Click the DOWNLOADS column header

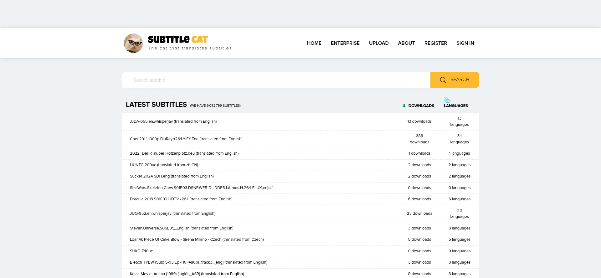[x=421, y=106]
